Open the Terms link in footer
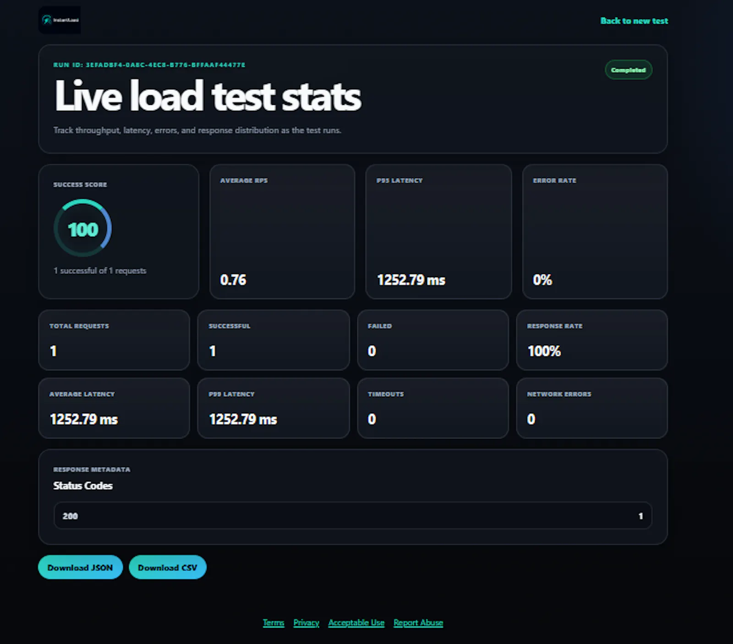The height and width of the screenshot is (644, 733). (274, 623)
